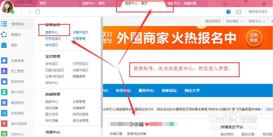Open 仓库中的宝贝 link
273x137 pixels.
pyautogui.click(x=55, y=76)
